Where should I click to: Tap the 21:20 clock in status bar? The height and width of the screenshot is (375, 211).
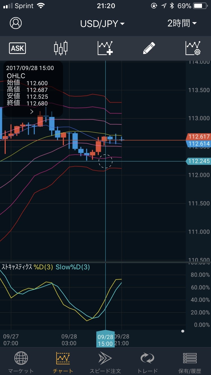(x=106, y=6)
